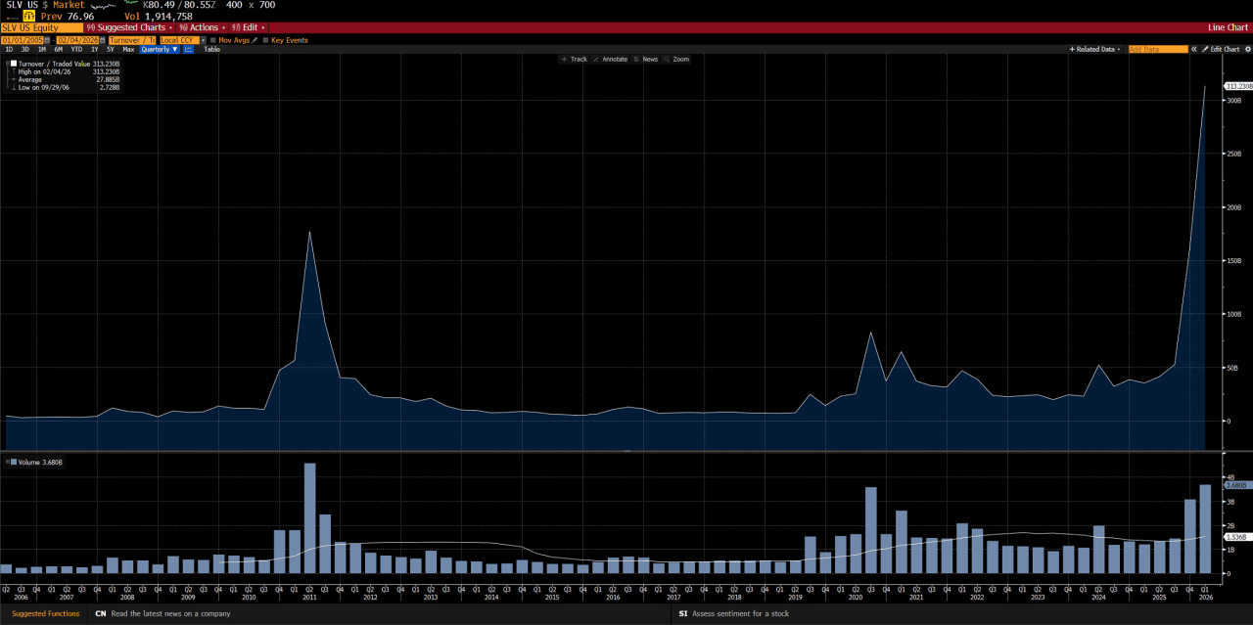Select the Track crosshair tool
This screenshot has width=1253, height=625.
coord(574,60)
